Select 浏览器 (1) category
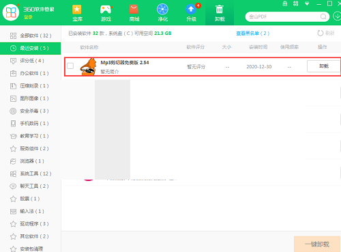Screen dimensions: 341x252 [30, 161]
